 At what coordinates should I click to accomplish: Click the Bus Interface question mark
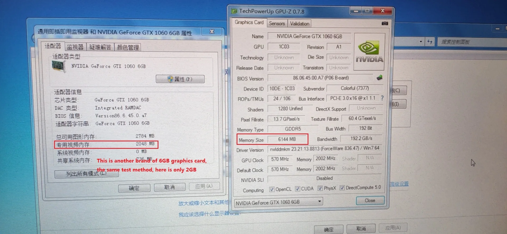(x=382, y=98)
